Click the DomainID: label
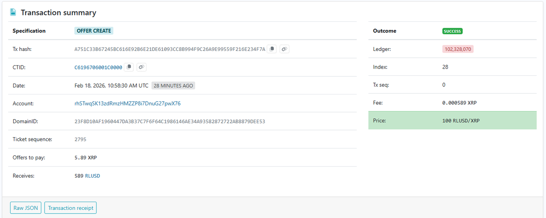 [x=25, y=122]
